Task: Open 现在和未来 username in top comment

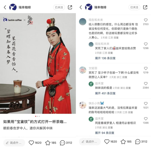Action: (96, 20)
